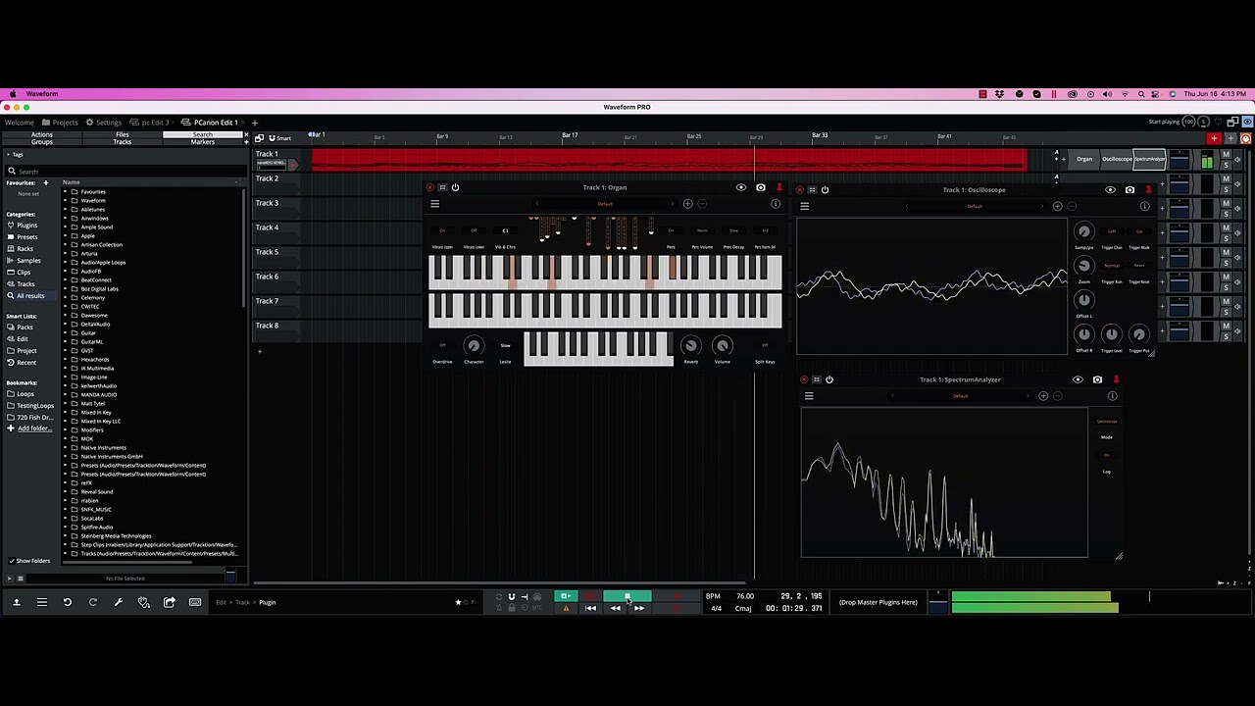Select previous preset arrow in Organ window

pos(537,204)
